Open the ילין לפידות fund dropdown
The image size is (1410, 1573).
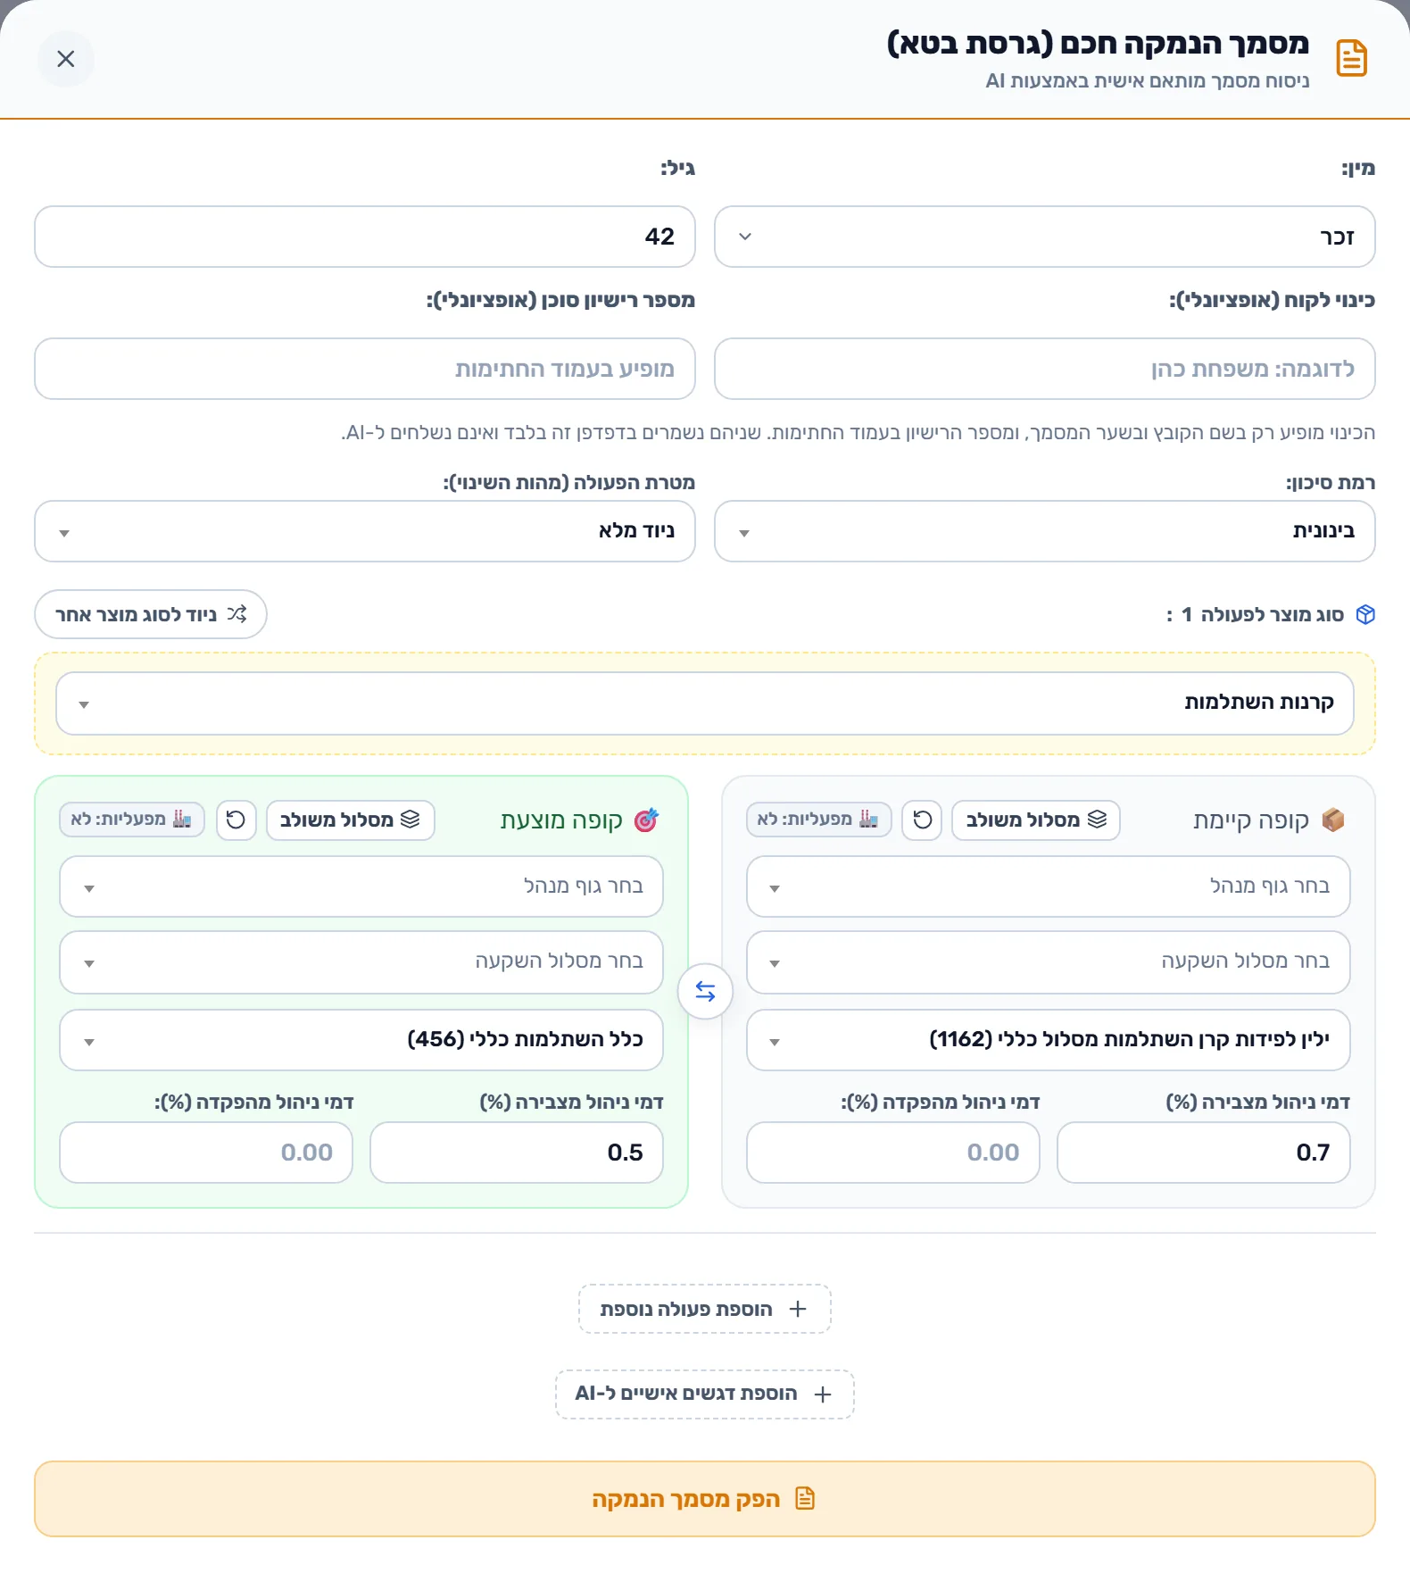(x=1048, y=1040)
